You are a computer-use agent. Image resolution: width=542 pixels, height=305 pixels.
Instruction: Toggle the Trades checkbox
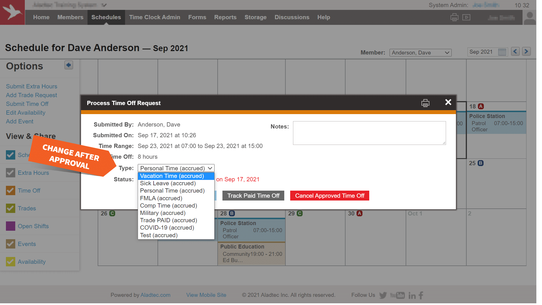10,208
